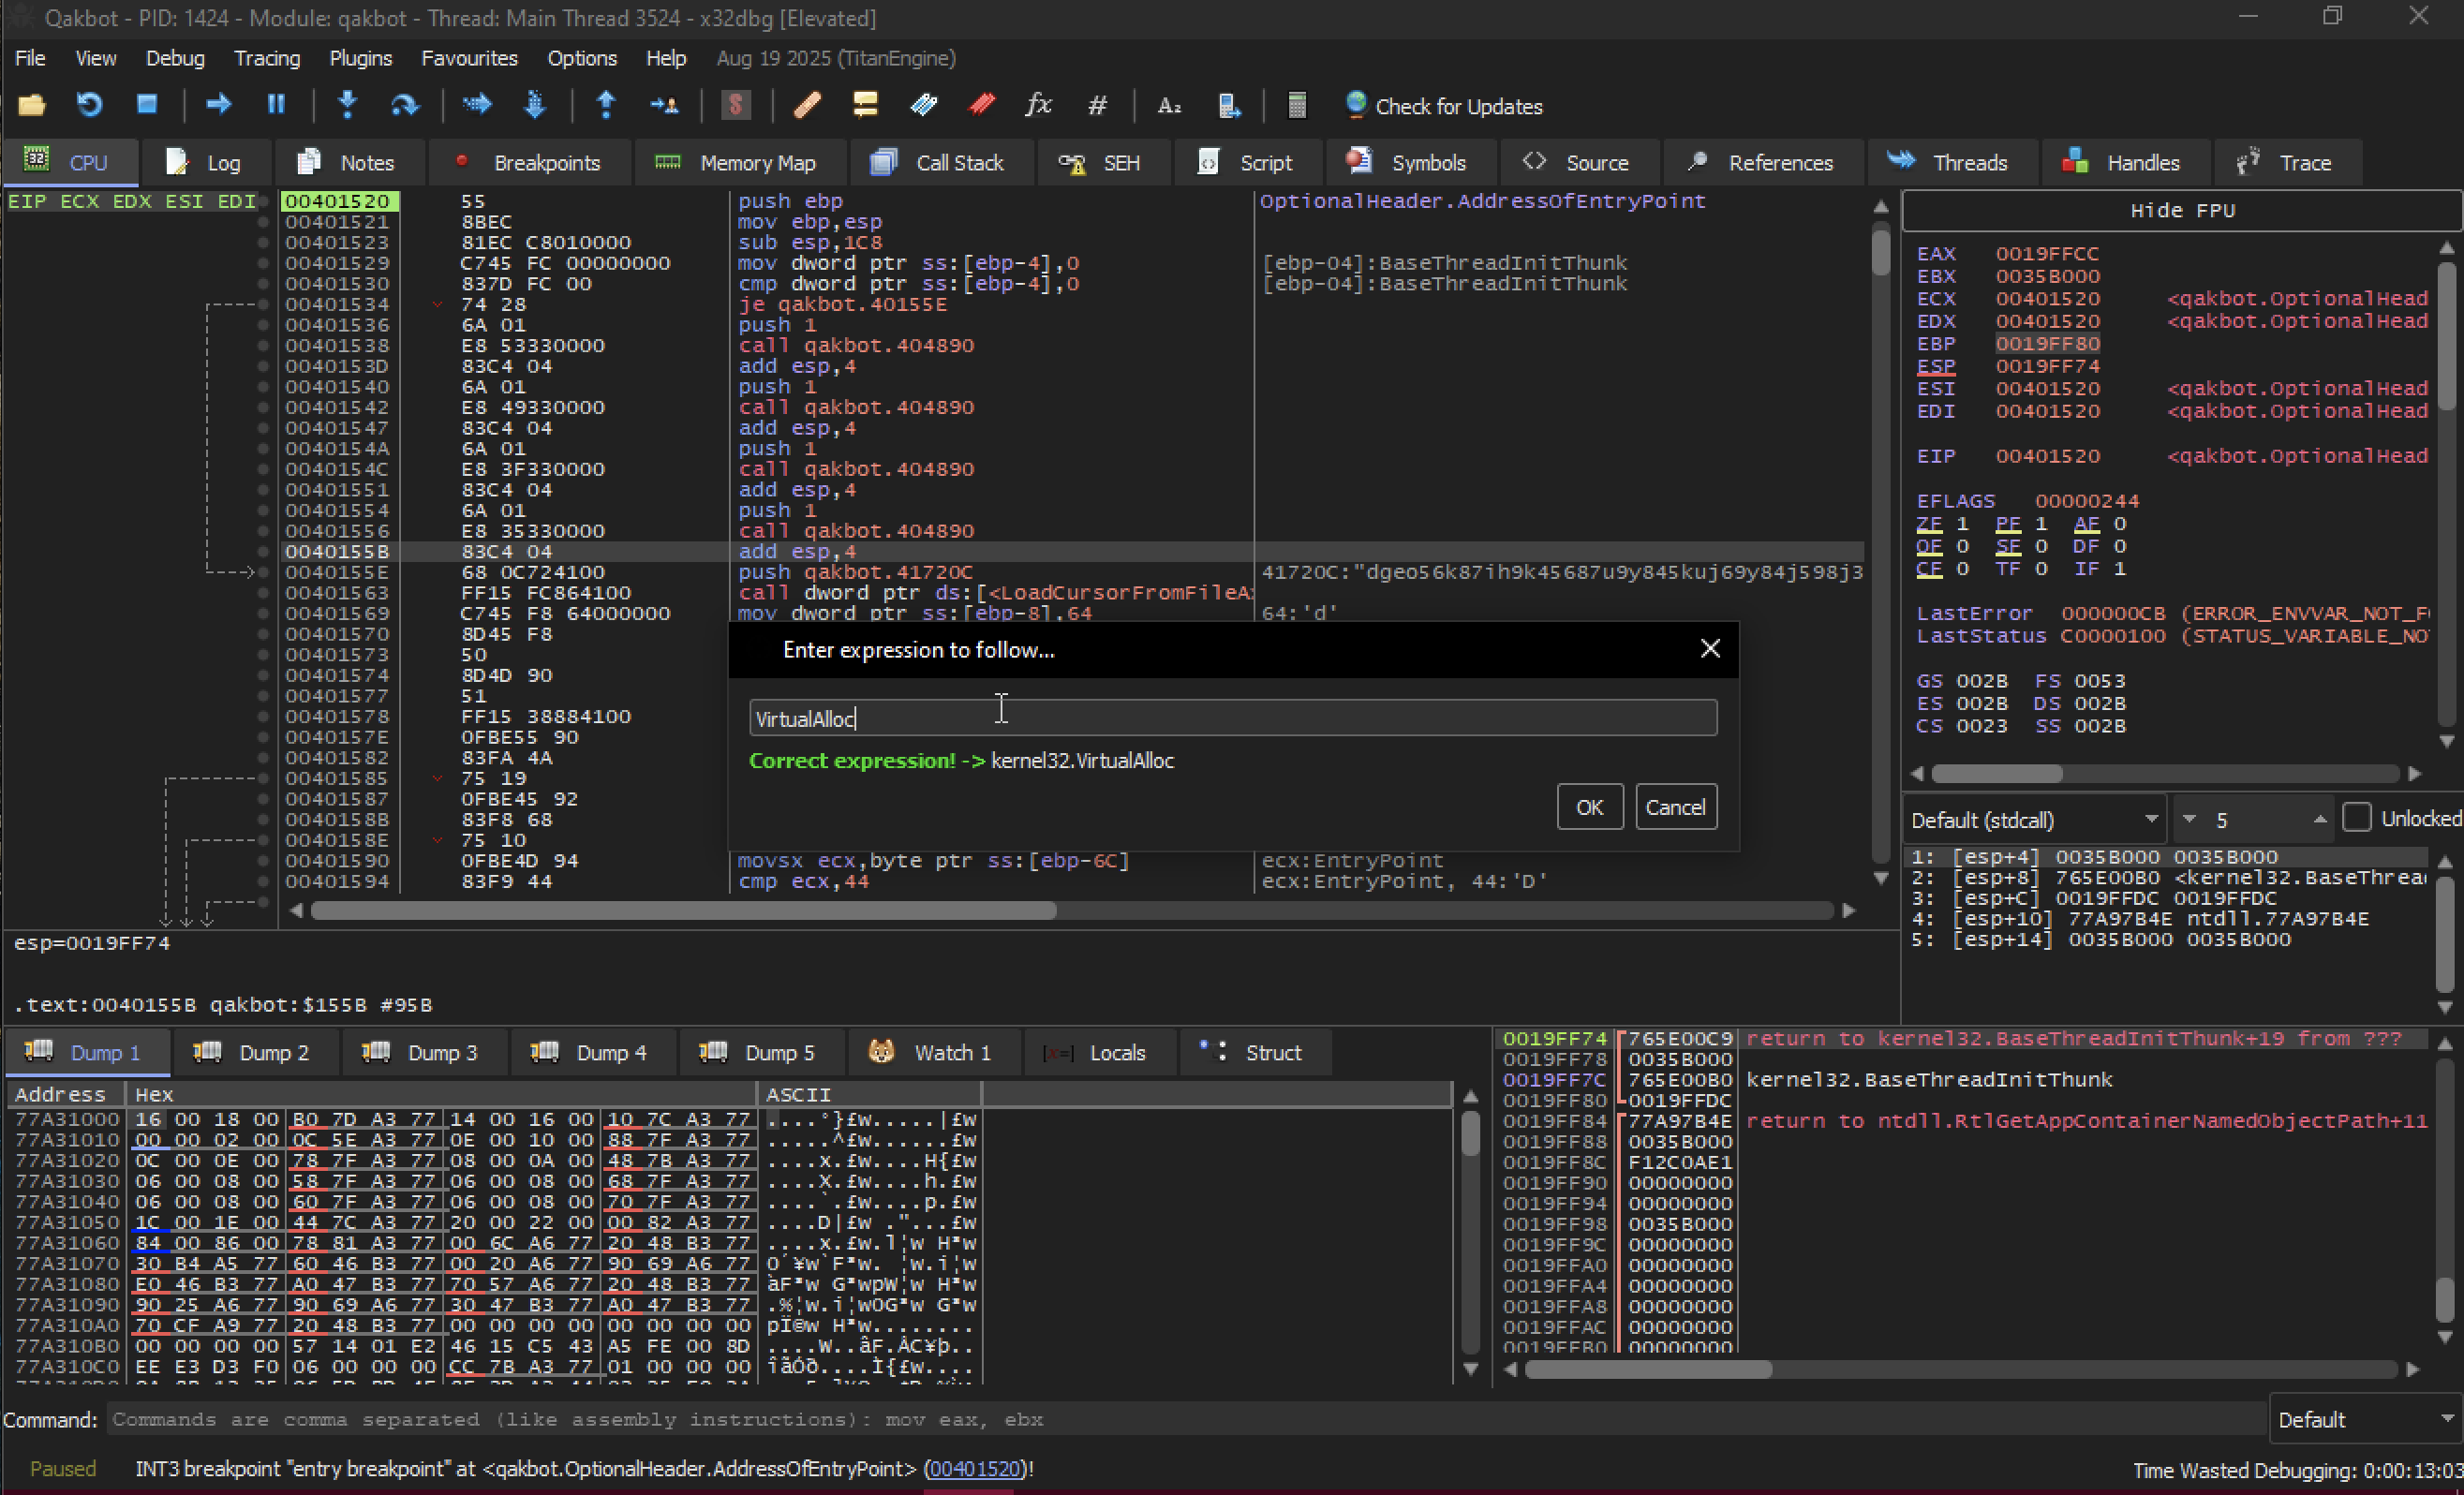Open the Default dropdown beside the command bar
Screen dimensions: 2464x1495
pos(2365,1419)
